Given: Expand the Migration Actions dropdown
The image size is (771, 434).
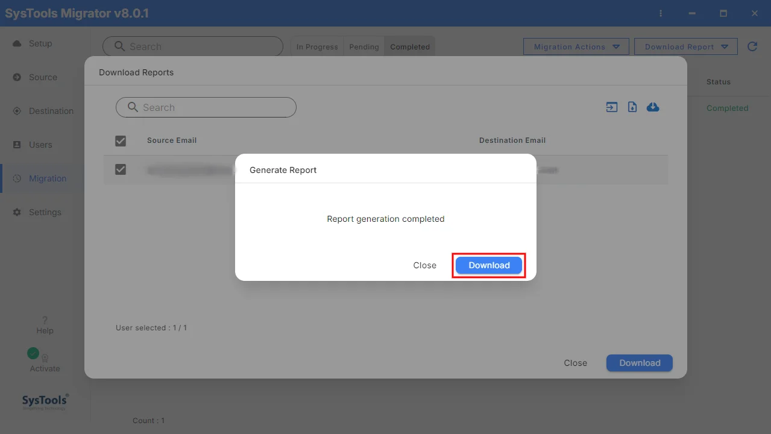Looking at the screenshot, I should 576,46.
